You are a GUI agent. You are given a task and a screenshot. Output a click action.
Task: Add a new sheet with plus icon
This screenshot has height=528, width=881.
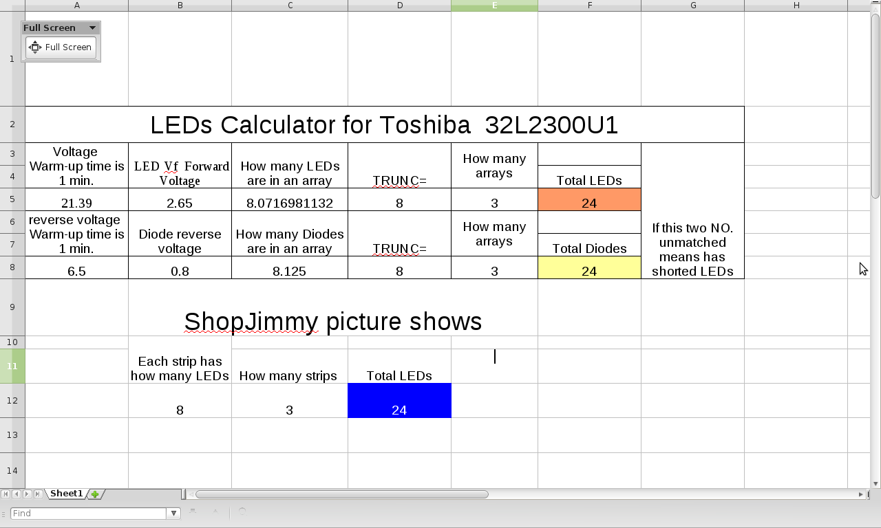[96, 494]
